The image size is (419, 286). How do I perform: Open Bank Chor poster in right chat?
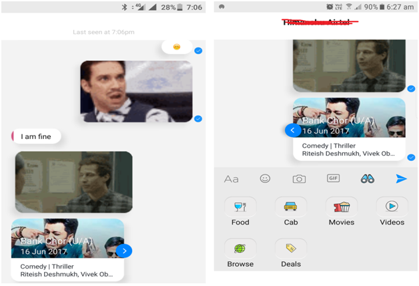click(349, 118)
